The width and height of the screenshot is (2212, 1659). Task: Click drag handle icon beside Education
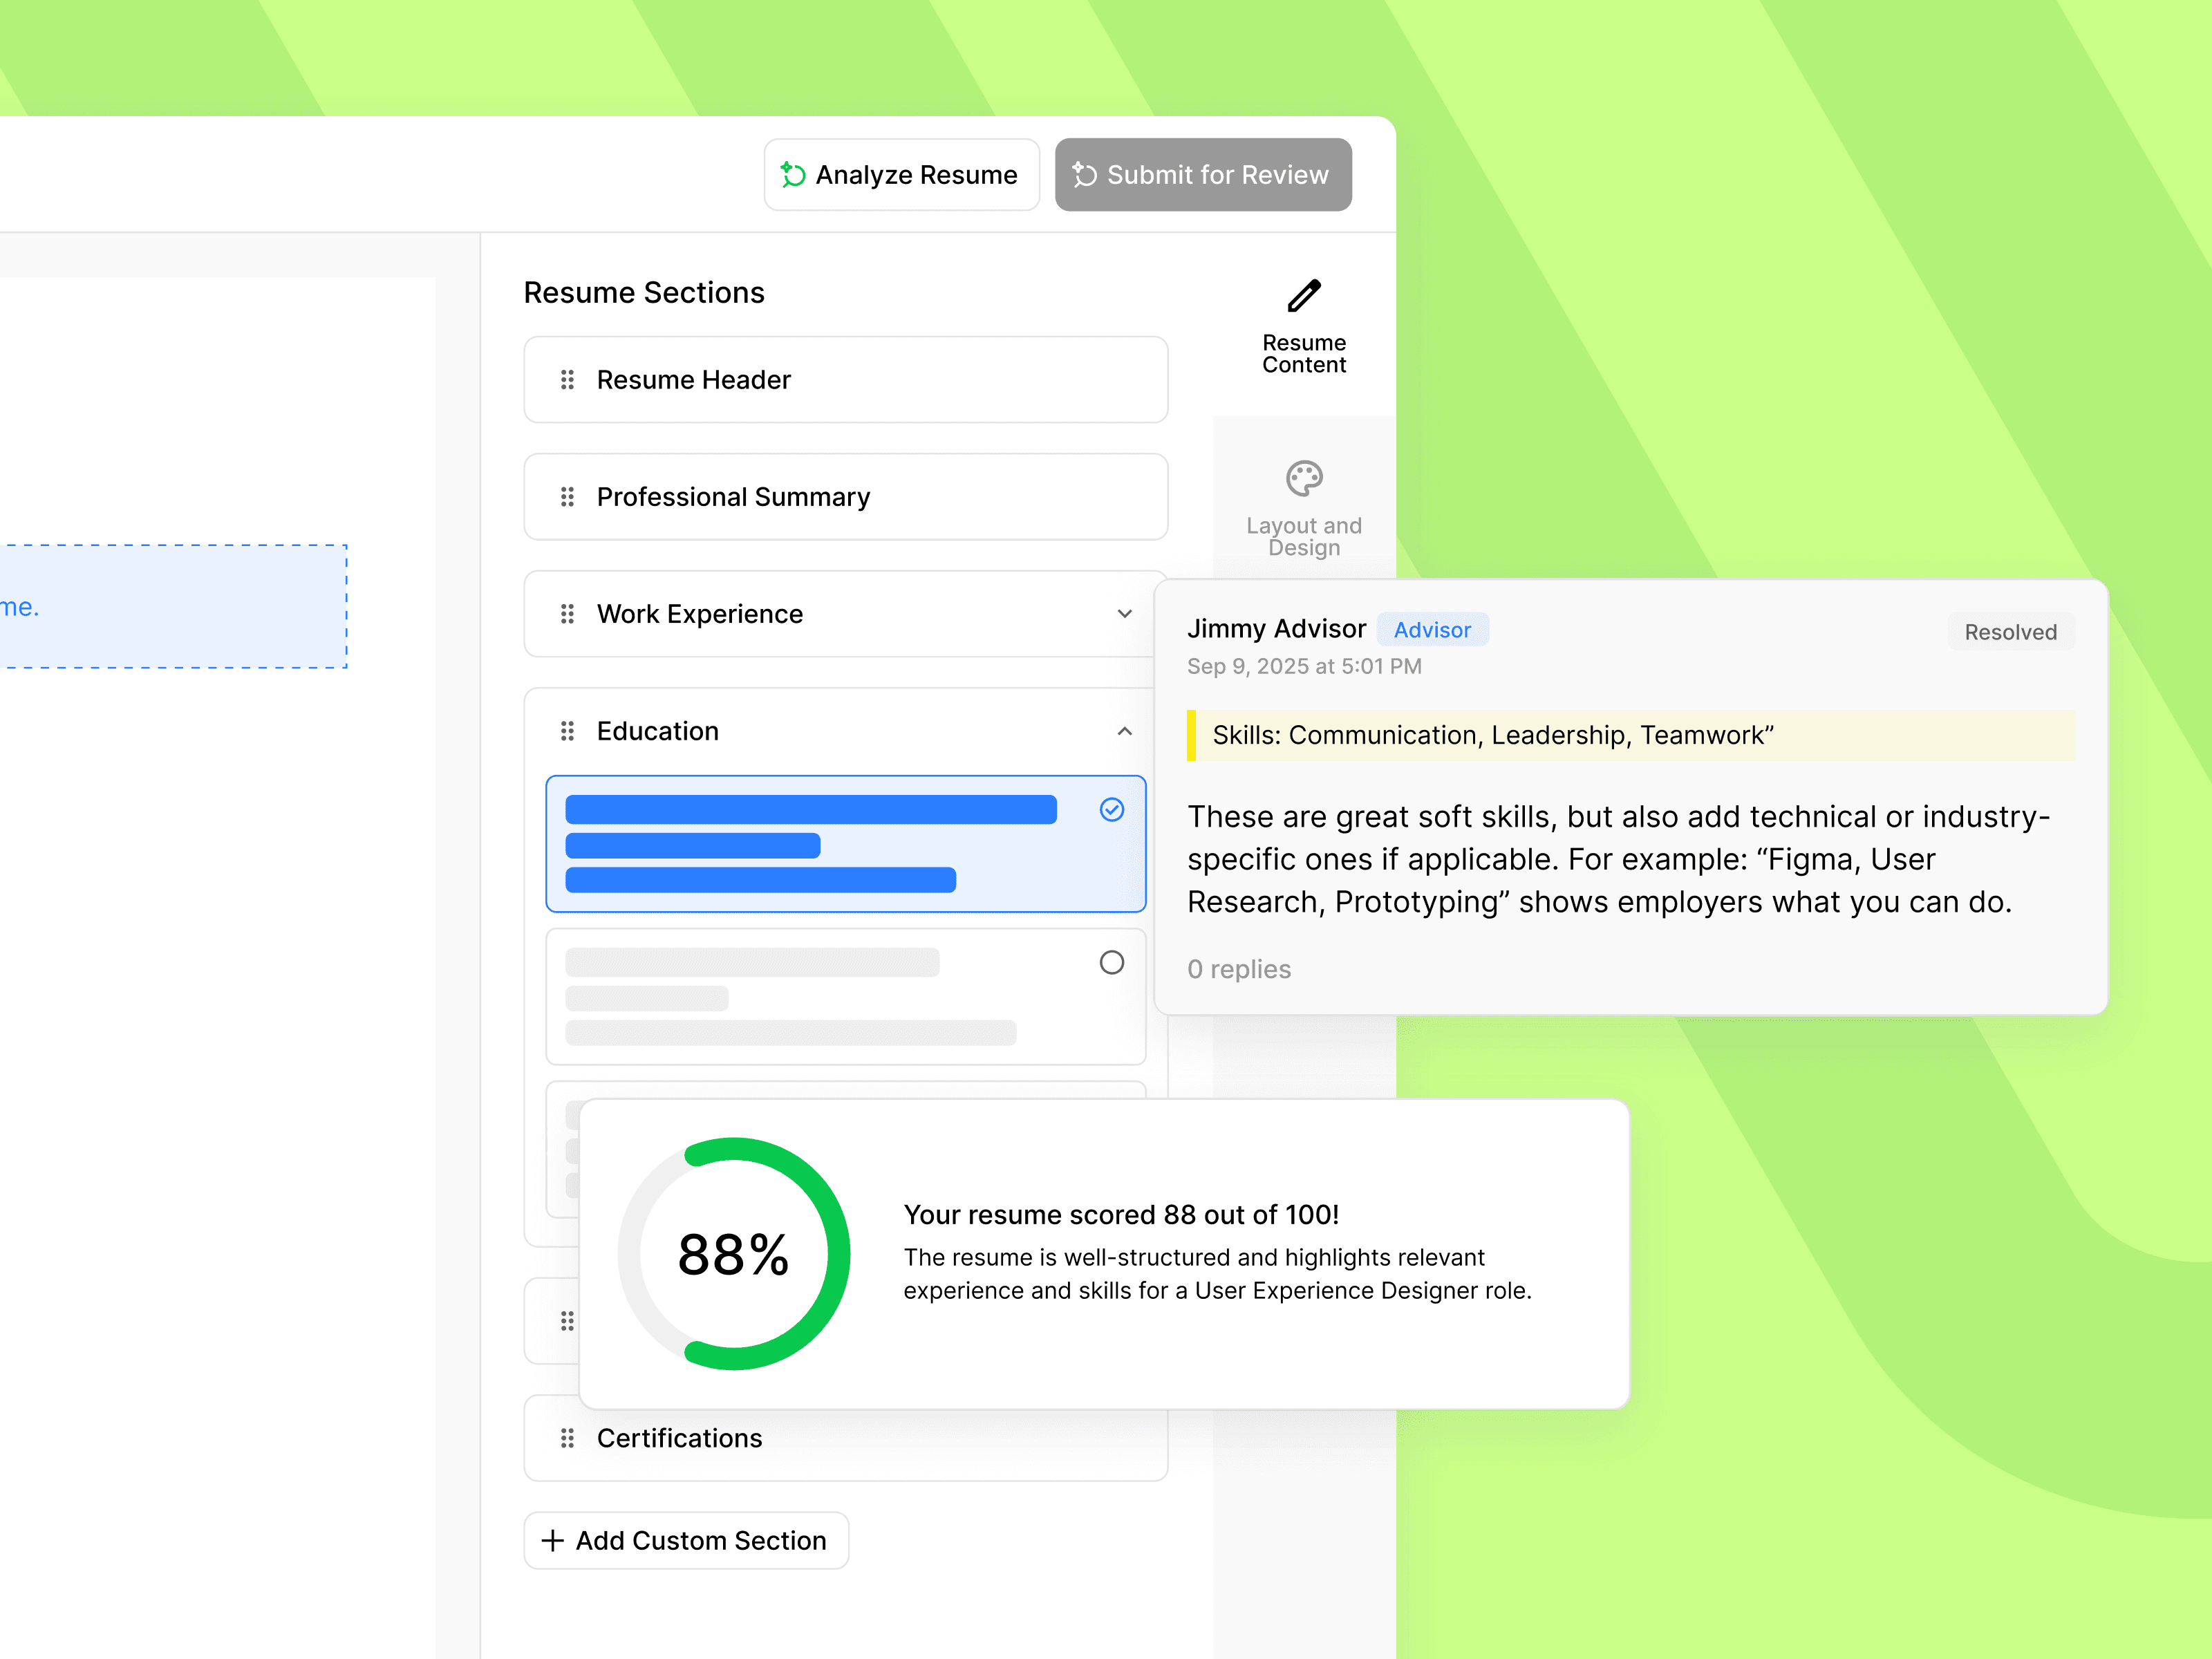pos(567,731)
